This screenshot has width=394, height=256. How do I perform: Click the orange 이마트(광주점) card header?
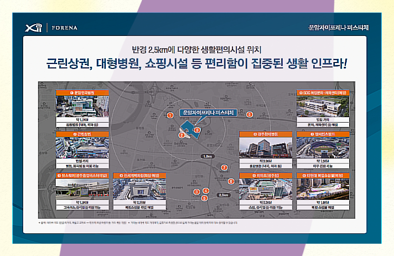[x=265, y=175]
